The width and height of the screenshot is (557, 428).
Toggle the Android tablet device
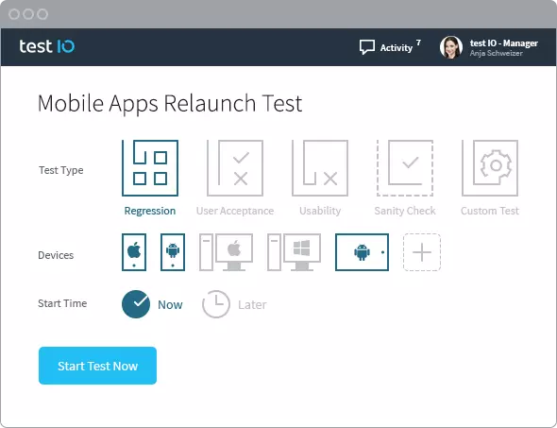coord(362,252)
